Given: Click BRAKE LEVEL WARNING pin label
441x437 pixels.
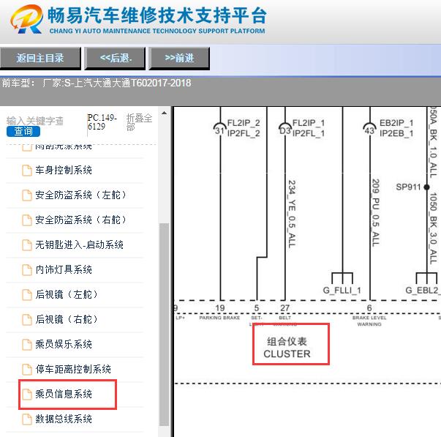Looking at the screenshot, I should point(369,321).
